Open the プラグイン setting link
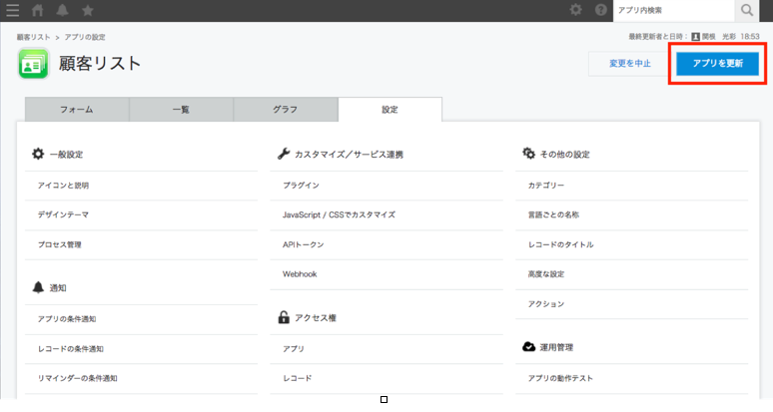Image resolution: width=773 pixels, height=412 pixels. 301,186
